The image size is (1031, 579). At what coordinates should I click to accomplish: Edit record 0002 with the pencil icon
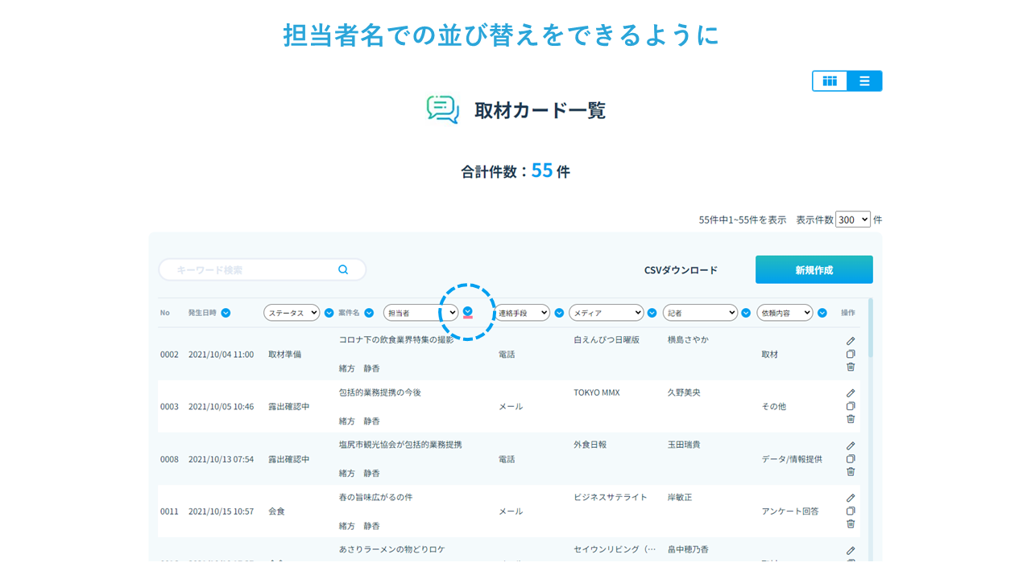tap(851, 341)
